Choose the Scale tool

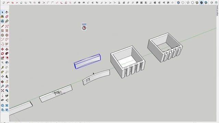2,58
